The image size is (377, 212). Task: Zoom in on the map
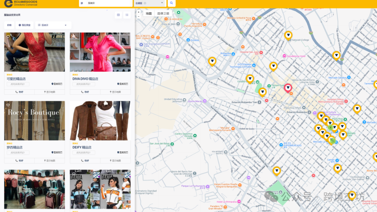[139, 12]
